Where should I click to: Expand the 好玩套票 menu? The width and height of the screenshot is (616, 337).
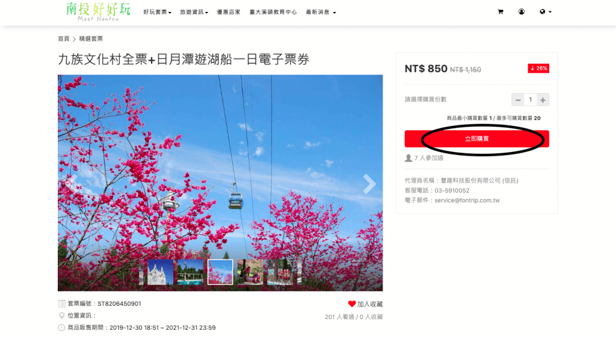click(157, 12)
